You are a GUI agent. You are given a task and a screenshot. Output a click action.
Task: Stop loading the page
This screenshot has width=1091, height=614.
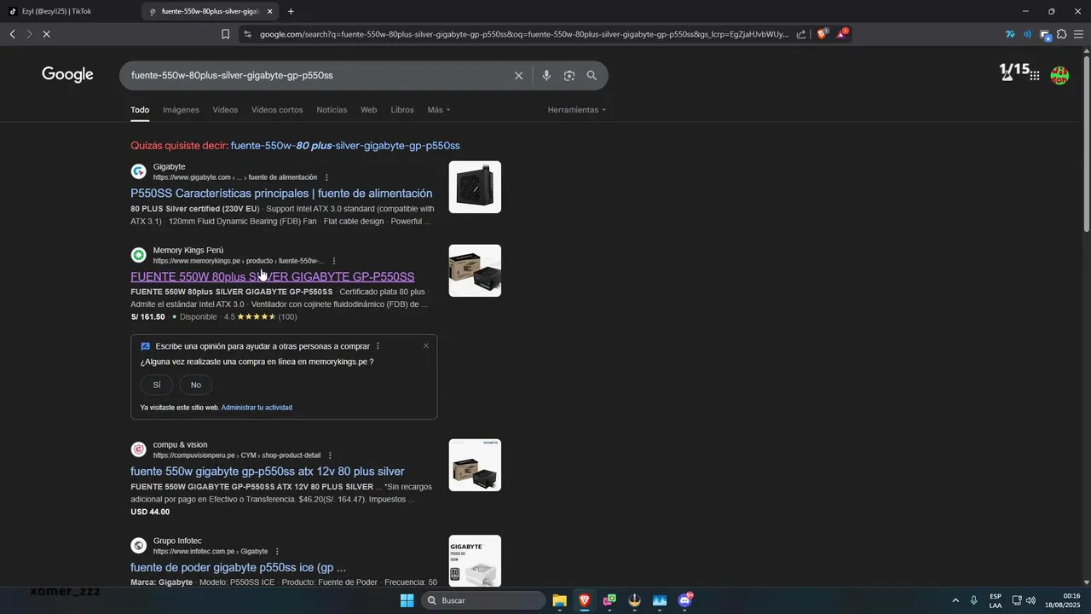pos(46,34)
